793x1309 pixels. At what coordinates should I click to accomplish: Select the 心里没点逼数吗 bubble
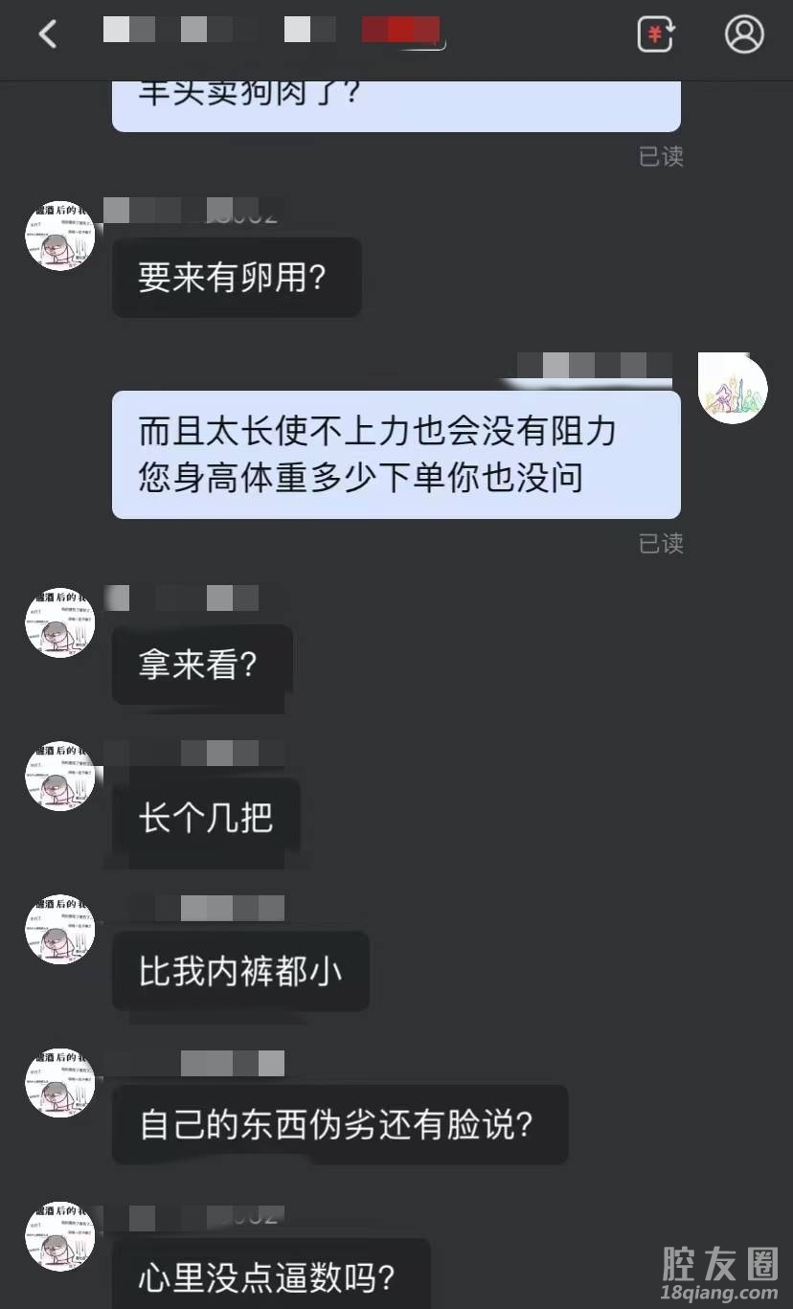pyautogui.click(x=271, y=1274)
